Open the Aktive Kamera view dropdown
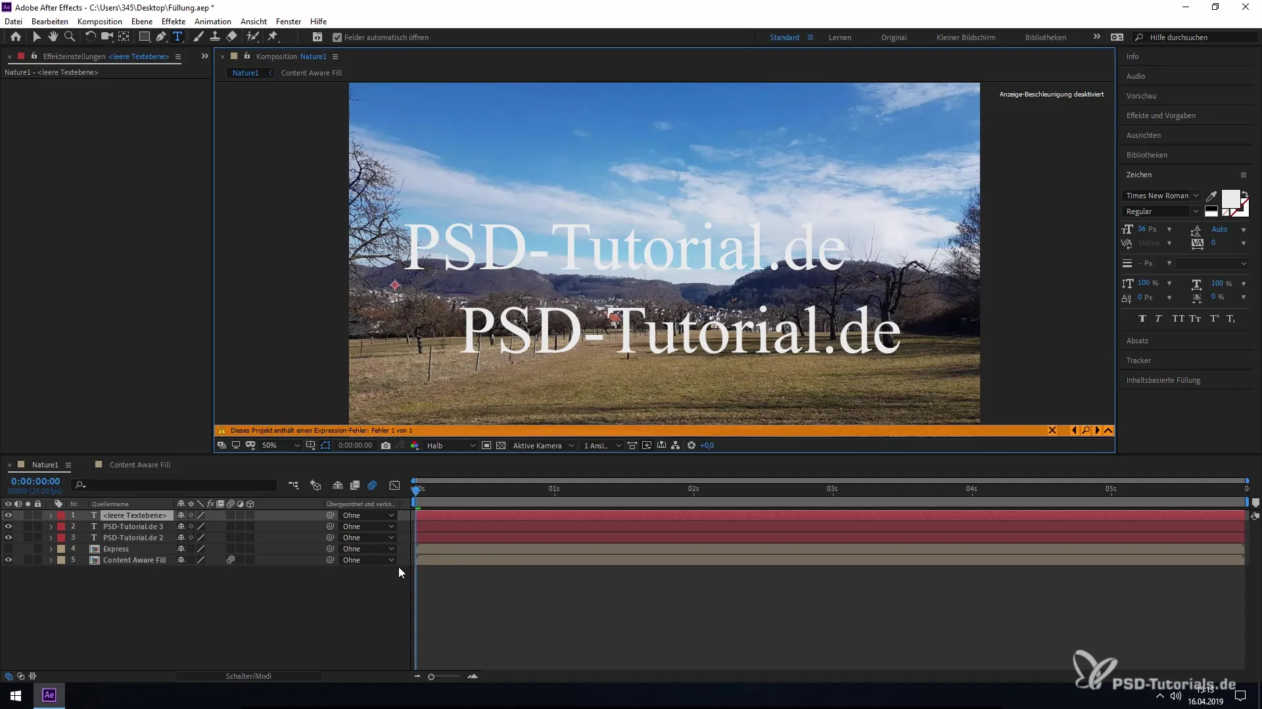1262x709 pixels. tap(543, 446)
